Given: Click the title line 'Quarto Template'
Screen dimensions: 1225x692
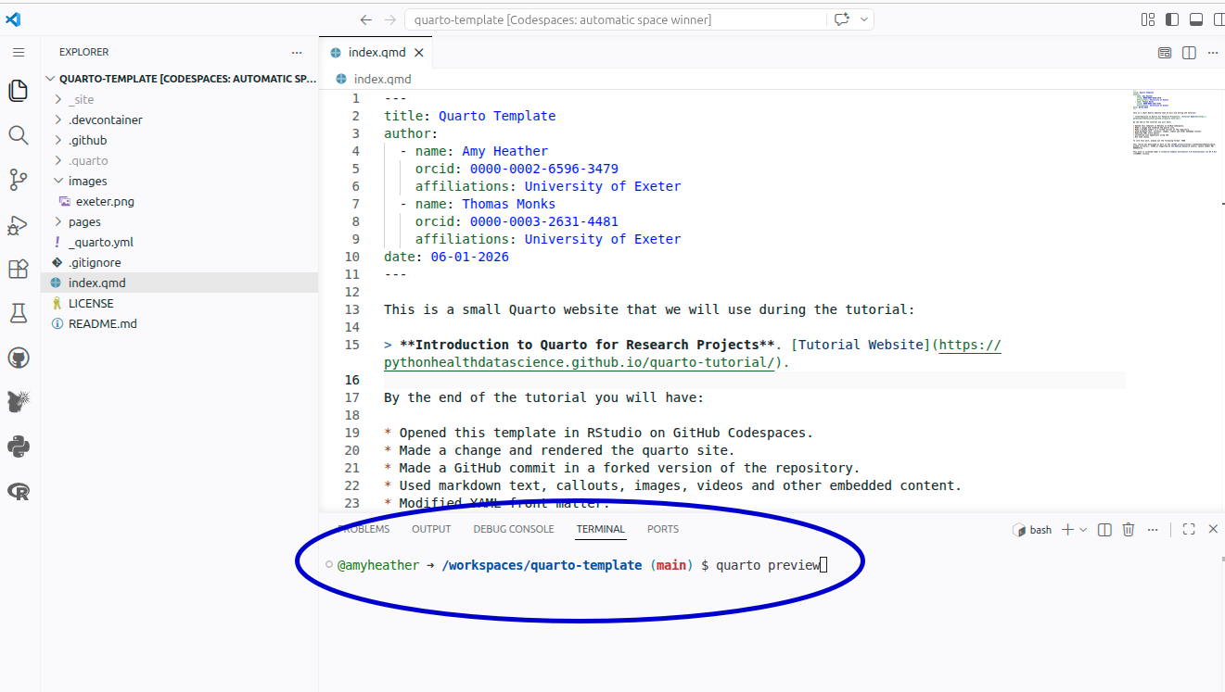Looking at the screenshot, I should 470,116.
